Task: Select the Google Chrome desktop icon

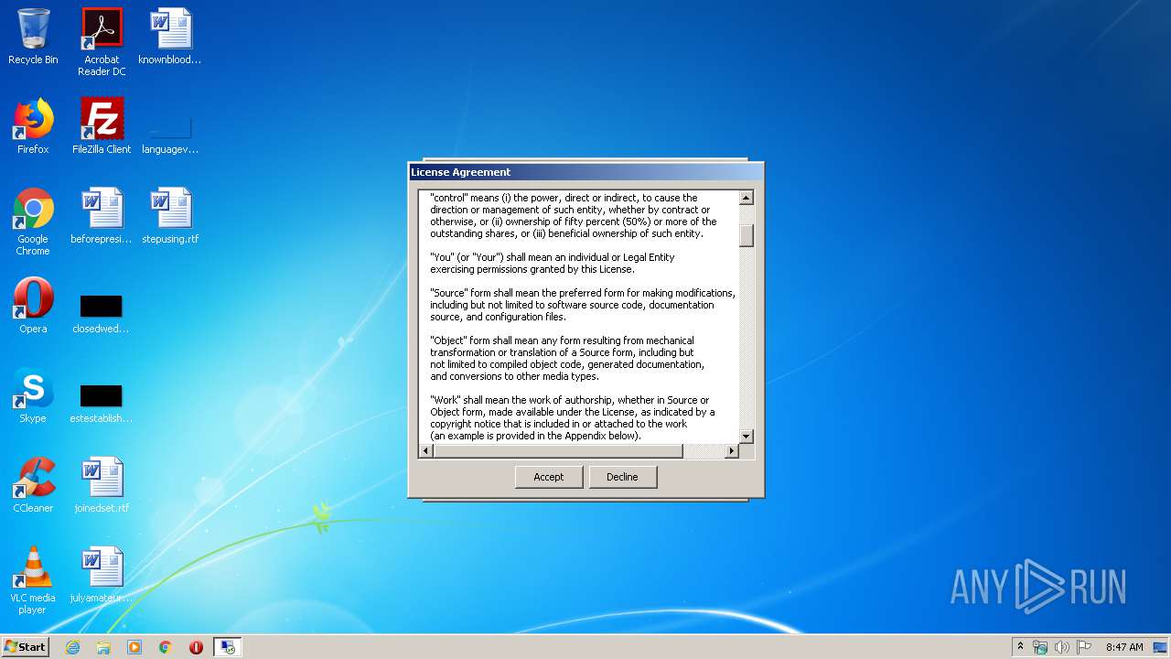Action: click(x=33, y=221)
